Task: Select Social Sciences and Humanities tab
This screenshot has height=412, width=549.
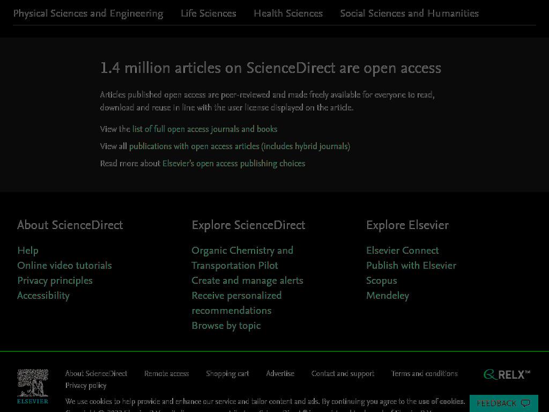Action: pyautogui.click(x=409, y=13)
